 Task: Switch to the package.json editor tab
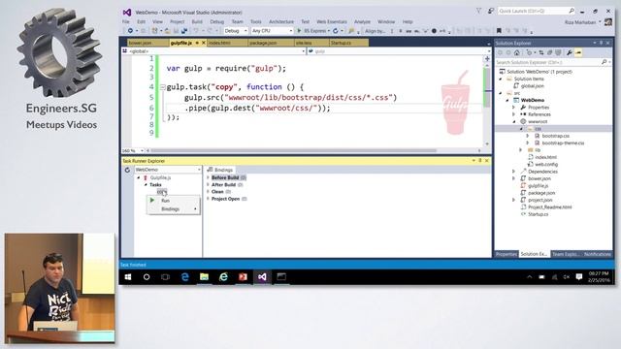(x=271, y=43)
